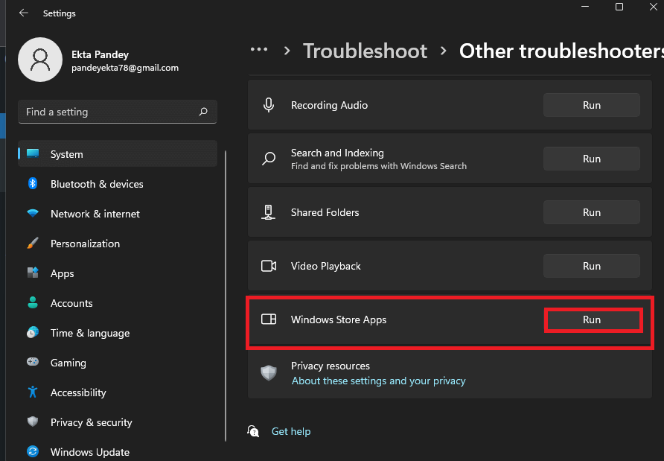
Task: Run the Recording Audio troubleshooter
Action: click(x=592, y=105)
